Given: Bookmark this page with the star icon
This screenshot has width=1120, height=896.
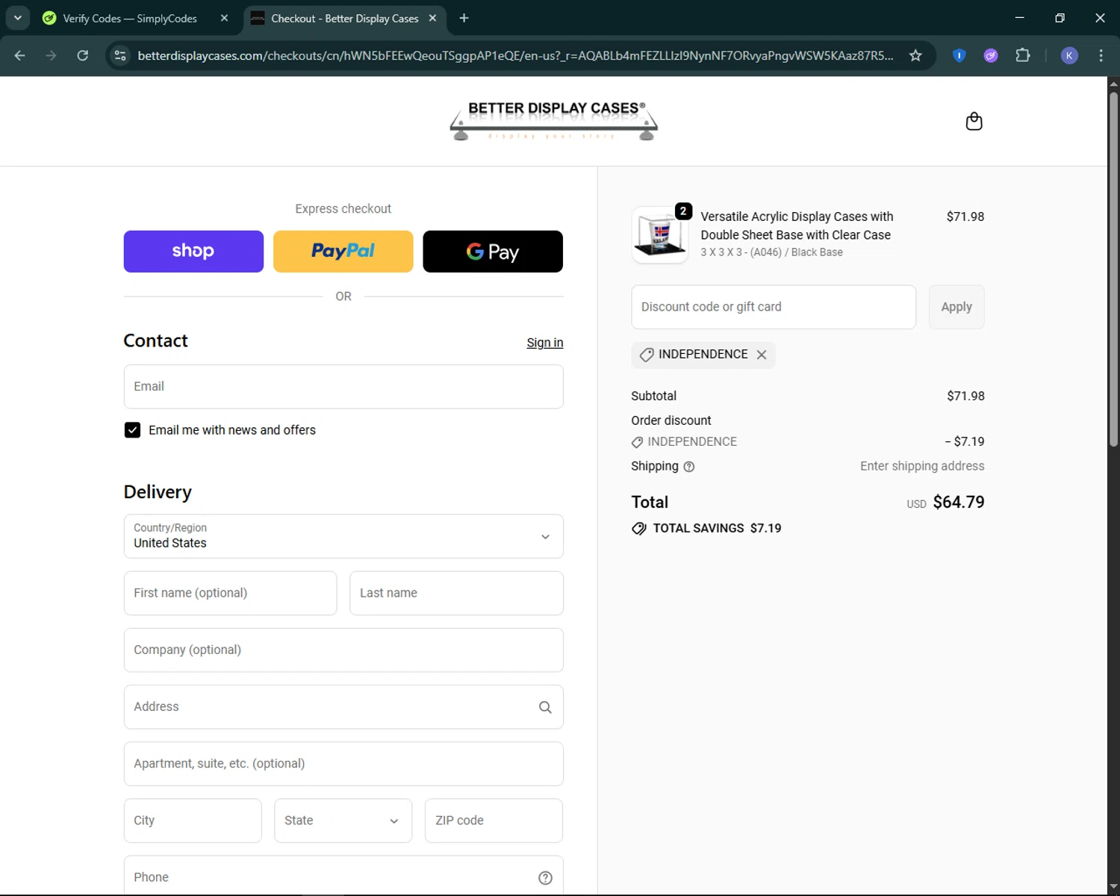Looking at the screenshot, I should click(915, 55).
